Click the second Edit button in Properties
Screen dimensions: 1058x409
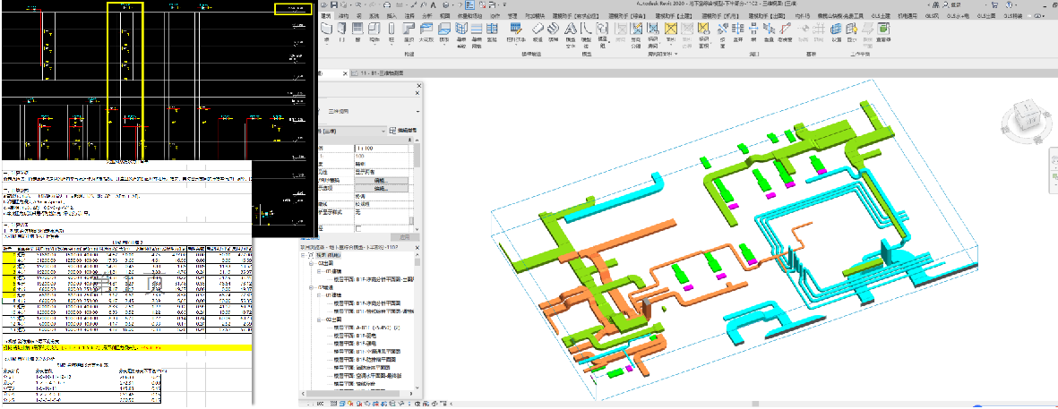tap(381, 189)
